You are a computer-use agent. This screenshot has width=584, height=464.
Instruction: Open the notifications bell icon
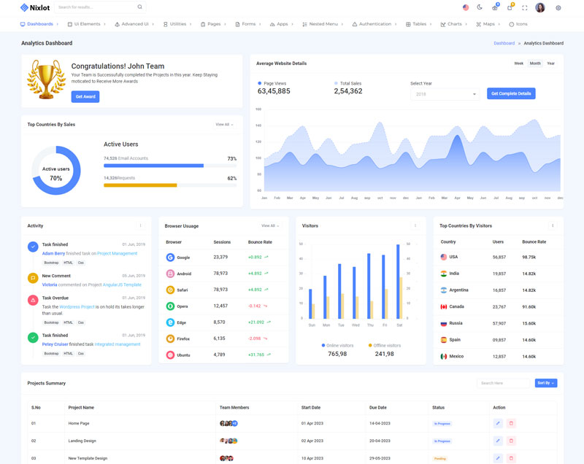[510, 7]
